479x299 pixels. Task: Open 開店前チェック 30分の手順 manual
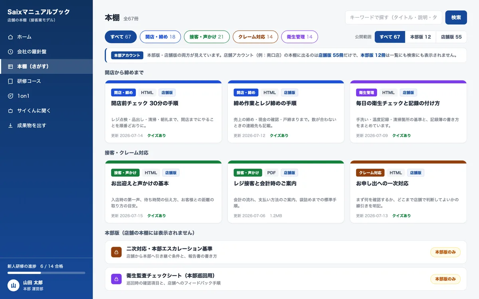click(x=163, y=111)
